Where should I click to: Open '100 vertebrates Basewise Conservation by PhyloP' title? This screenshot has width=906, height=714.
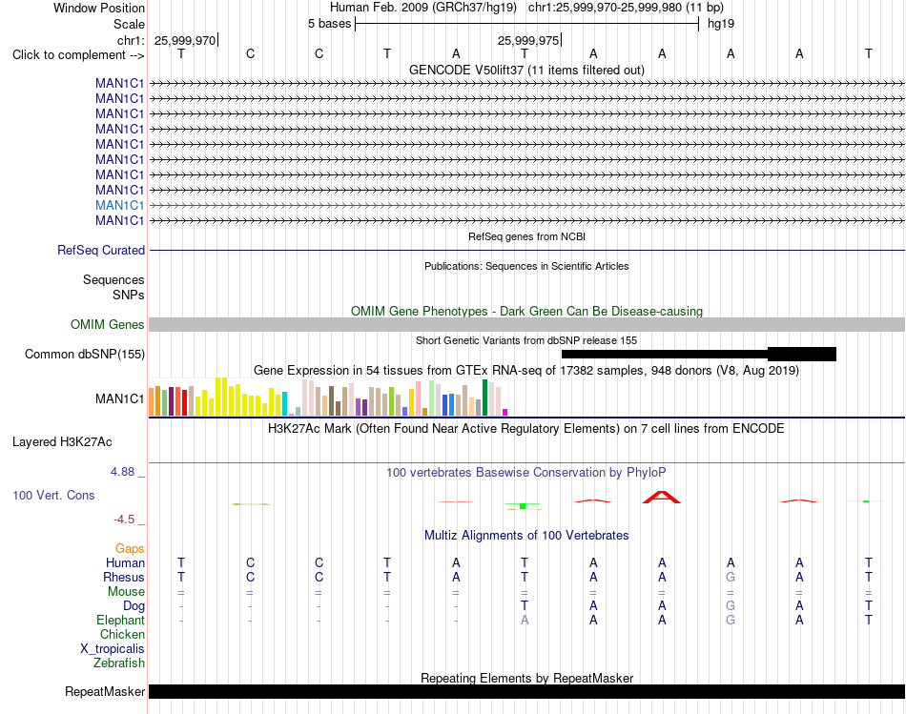[526, 473]
